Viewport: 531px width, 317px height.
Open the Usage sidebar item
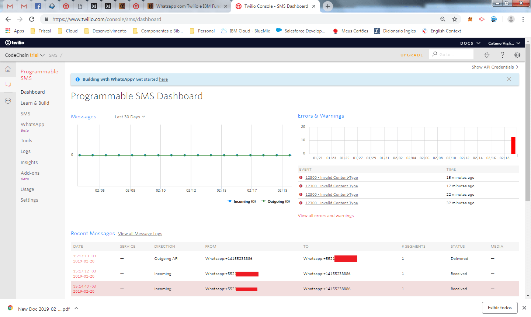[27, 189]
